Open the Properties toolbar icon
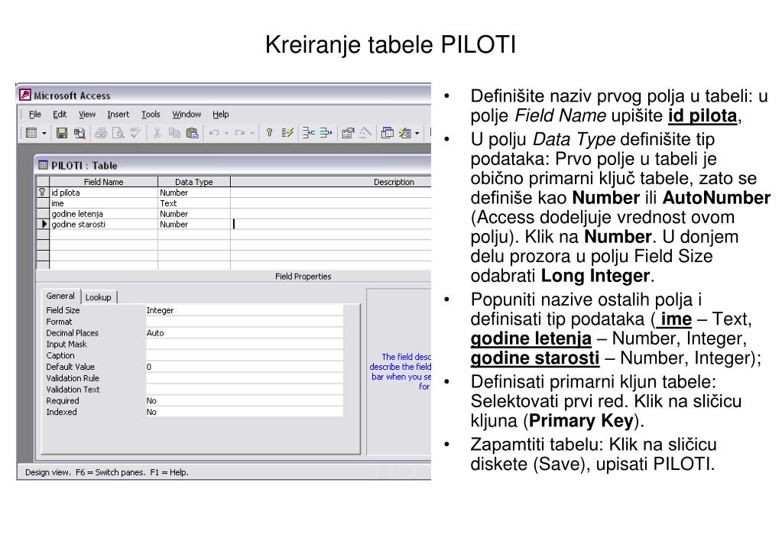 [x=348, y=133]
